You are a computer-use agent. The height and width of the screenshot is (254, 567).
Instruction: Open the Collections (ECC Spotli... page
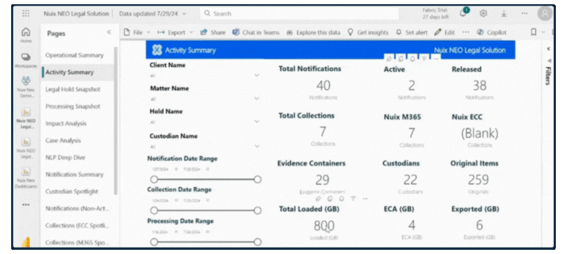[x=78, y=226]
